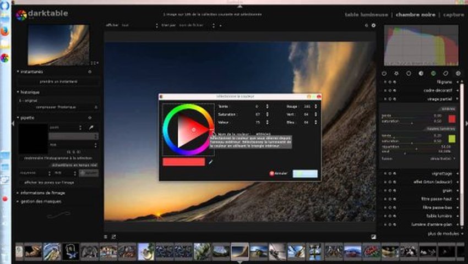Open red ombres color swatch
Image resolution: width=468 pixels, height=264 pixels.
[452, 119]
